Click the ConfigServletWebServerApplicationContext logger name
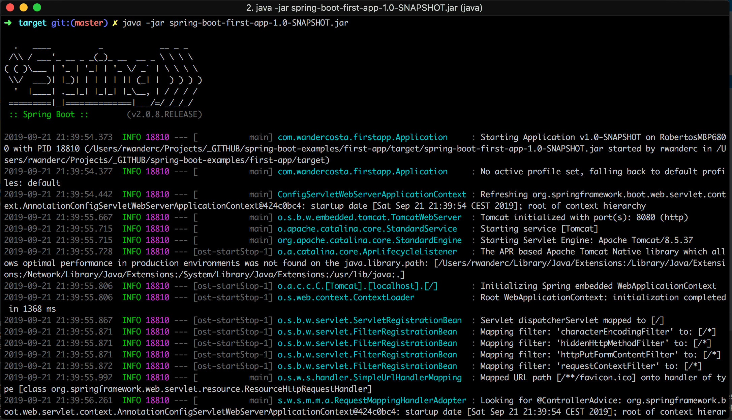Viewport: 732px width, 420px height. tap(372, 195)
